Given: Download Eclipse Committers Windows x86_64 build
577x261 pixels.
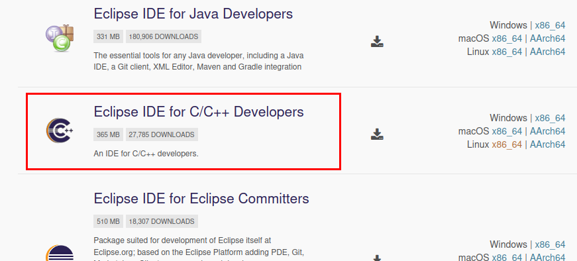Looking at the screenshot, I should click(x=550, y=245).
